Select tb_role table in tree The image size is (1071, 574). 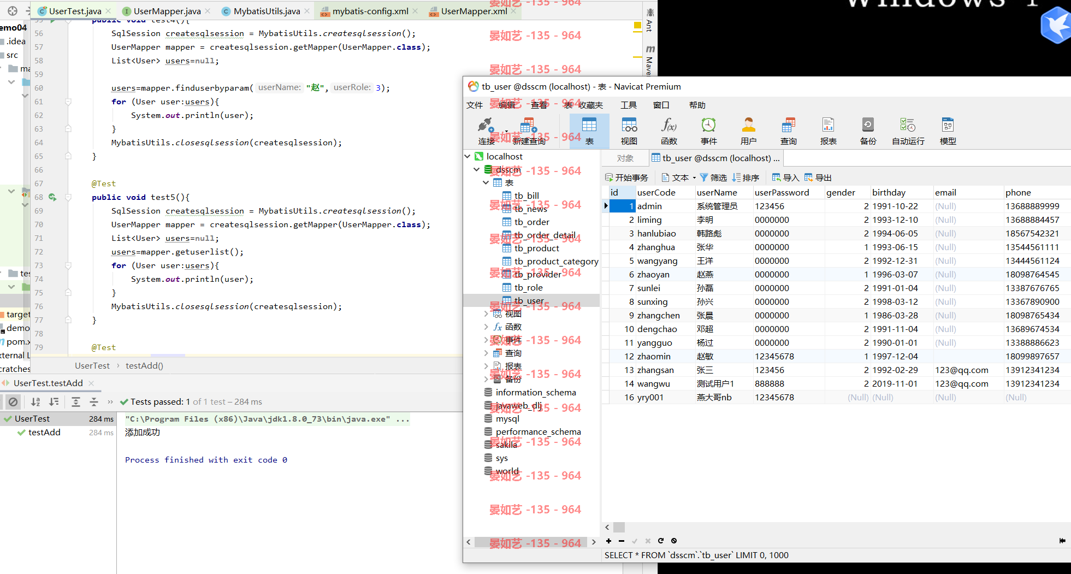click(528, 288)
